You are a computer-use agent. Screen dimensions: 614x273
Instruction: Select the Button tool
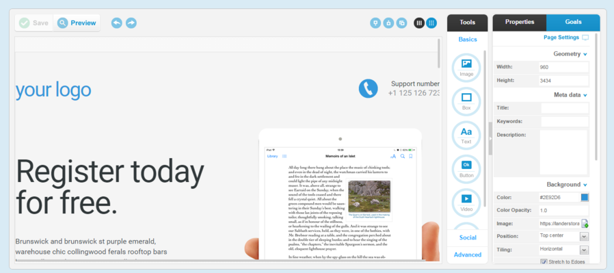point(466,169)
